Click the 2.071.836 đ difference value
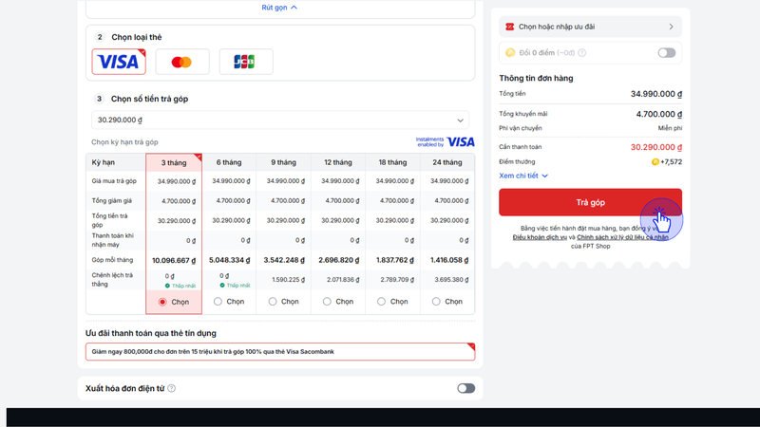The image size is (760, 427). tap(343, 280)
